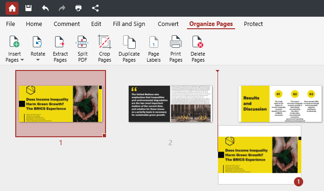Redo the last undone action
324x191 pixels.
pyautogui.click(x=62, y=8)
